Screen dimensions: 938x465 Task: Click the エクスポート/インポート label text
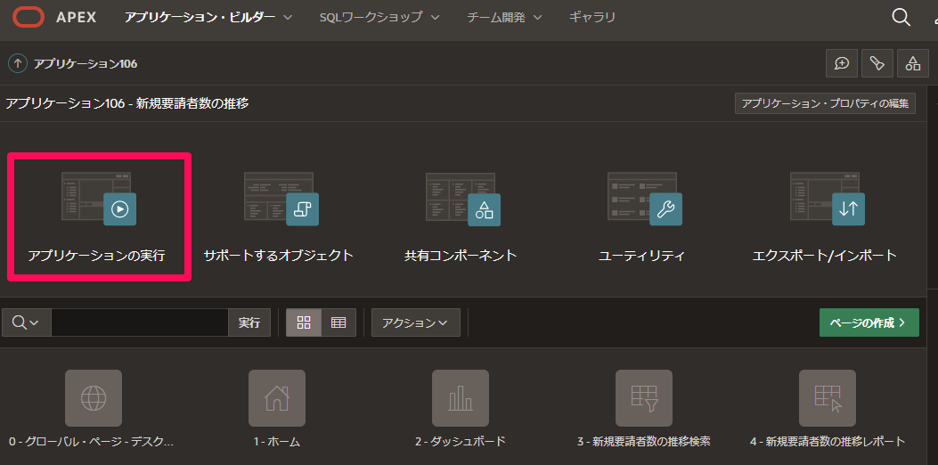pyautogui.click(x=825, y=256)
